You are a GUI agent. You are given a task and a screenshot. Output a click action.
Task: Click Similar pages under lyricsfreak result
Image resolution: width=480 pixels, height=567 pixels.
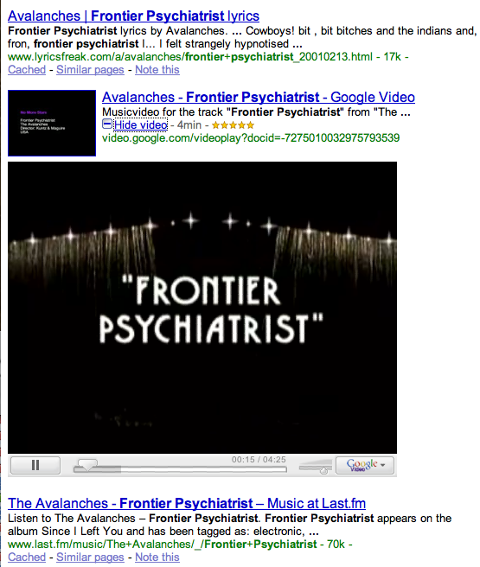coord(90,70)
